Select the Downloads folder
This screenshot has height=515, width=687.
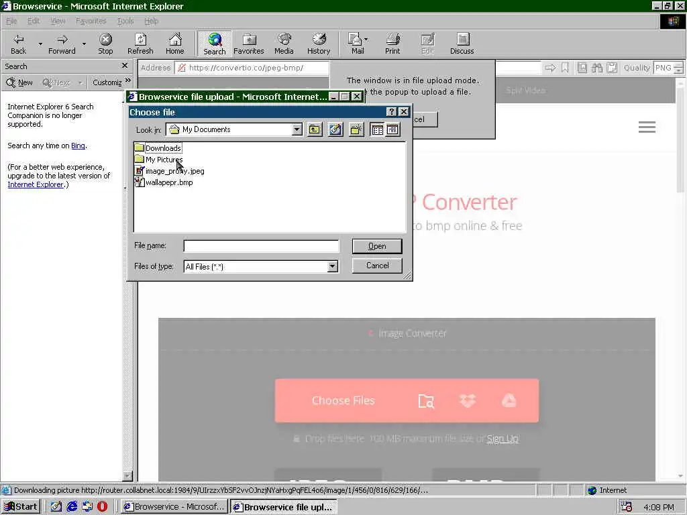point(158,148)
